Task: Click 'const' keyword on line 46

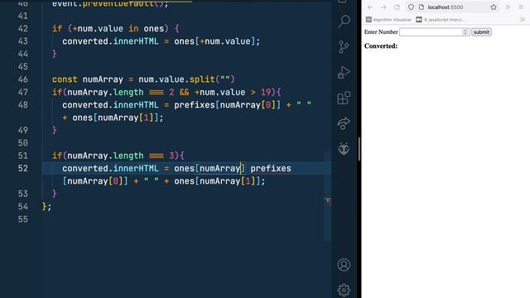Action: [65, 79]
